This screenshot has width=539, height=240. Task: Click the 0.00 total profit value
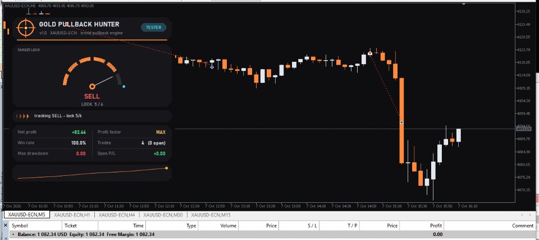coord(437,234)
